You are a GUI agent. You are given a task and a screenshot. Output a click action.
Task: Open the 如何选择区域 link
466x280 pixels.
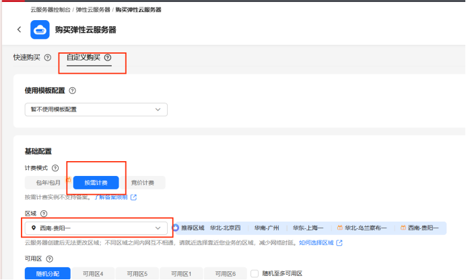(x=317, y=243)
